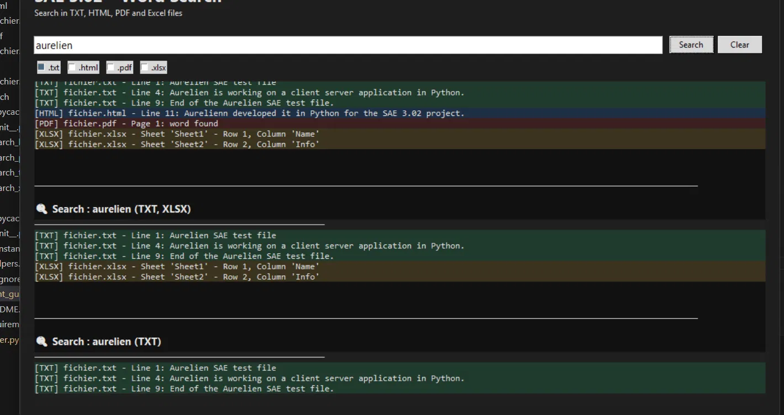This screenshot has height=415, width=784.
Task: Select the highlighted 'nt_gu' sidebar file
Action: (9, 294)
